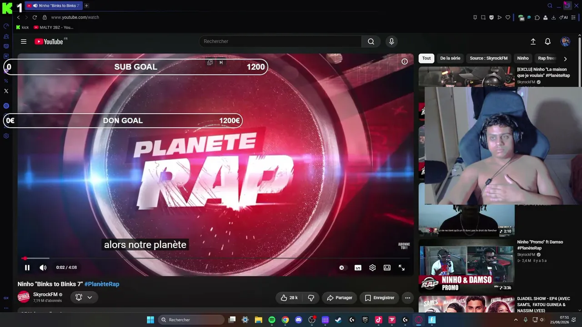Show video info card icon
Image resolution: width=582 pixels, height=327 pixels.
[x=404, y=61]
